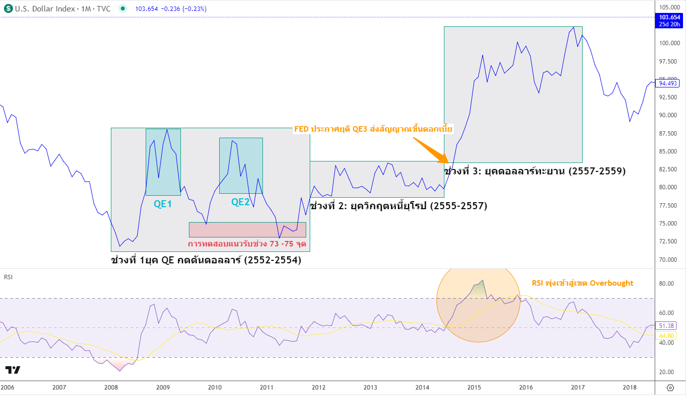Click the 25d 20h countdown label
Viewport: 686px width, 397px height.
pyautogui.click(x=670, y=24)
